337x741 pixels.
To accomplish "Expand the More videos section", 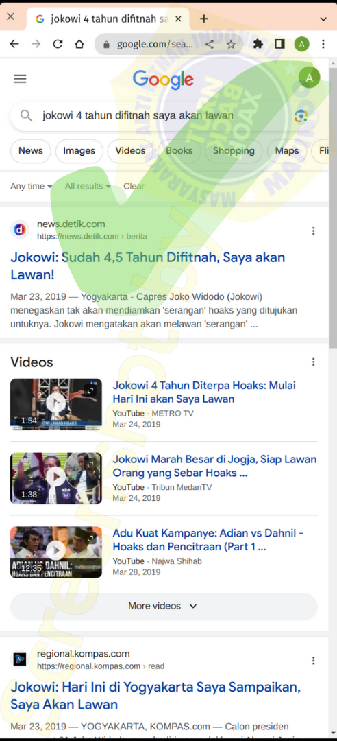I will click(x=164, y=607).
